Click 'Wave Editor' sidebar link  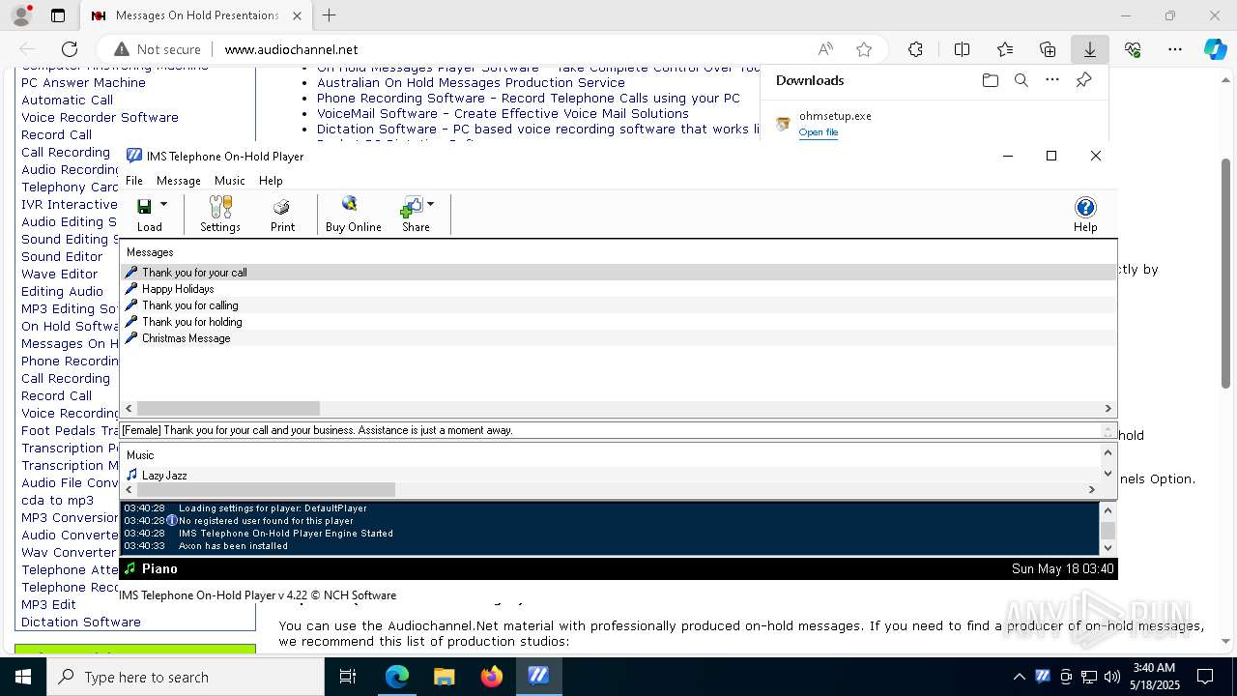point(60,274)
